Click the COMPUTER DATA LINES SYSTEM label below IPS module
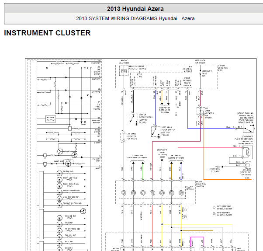Viewport: 263px width, 251px height. (165, 110)
